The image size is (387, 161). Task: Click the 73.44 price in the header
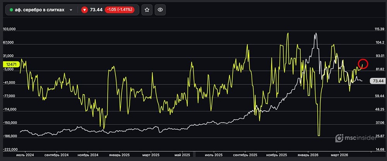96,10
